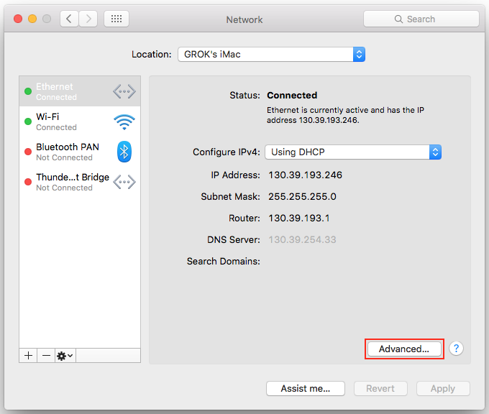
Task: Select the Bluetooth PAN service
Action: pyautogui.click(x=80, y=152)
